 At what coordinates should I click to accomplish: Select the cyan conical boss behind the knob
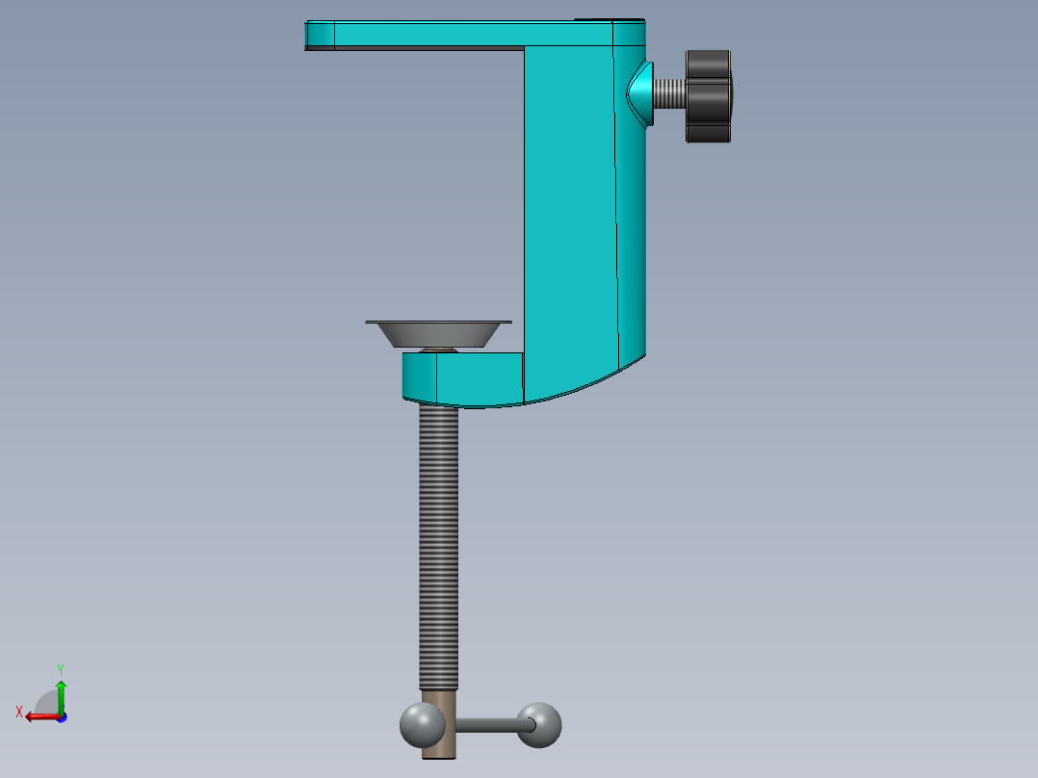[x=639, y=93]
